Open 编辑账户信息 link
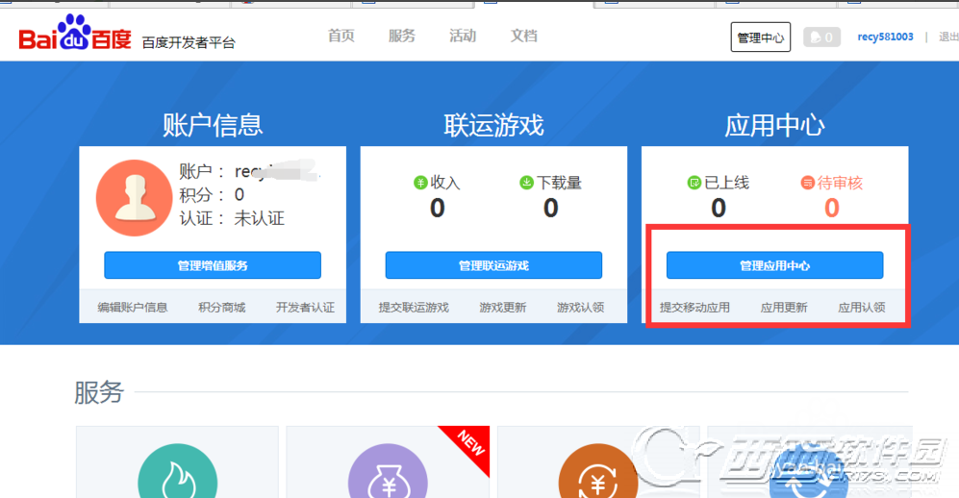The width and height of the screenshot is (959, 498). 133,308
